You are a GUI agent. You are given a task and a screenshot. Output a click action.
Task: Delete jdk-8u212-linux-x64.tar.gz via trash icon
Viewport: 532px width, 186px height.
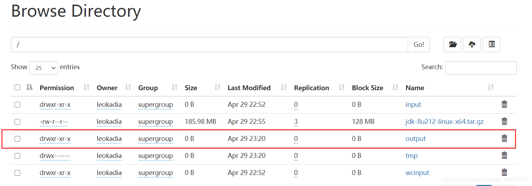tap(504, 121)
